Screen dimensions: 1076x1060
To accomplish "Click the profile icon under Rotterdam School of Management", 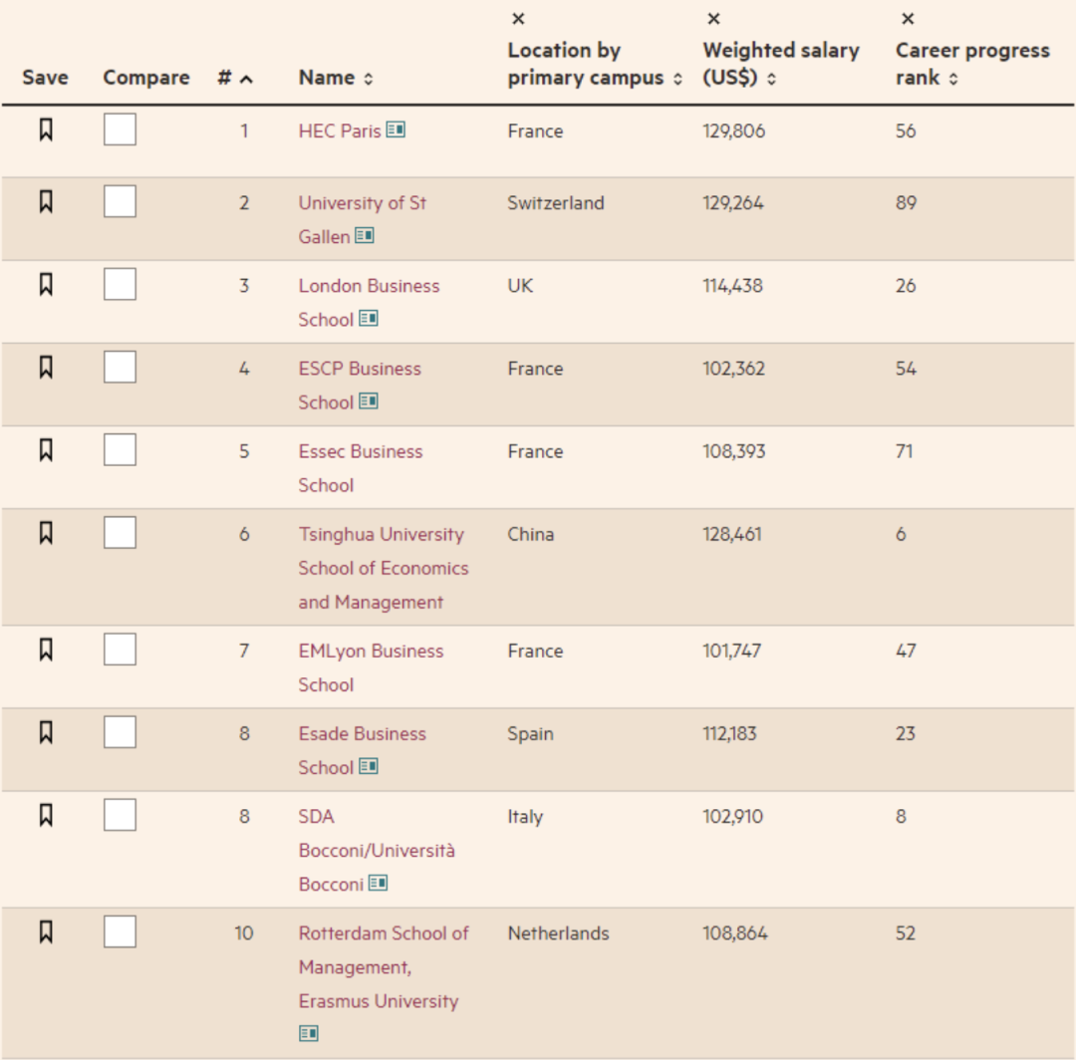I will tap(308, 1034).
